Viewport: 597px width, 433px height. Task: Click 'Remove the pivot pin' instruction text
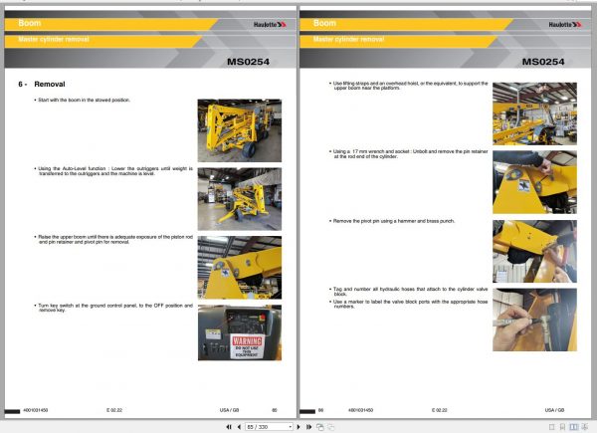394,221
